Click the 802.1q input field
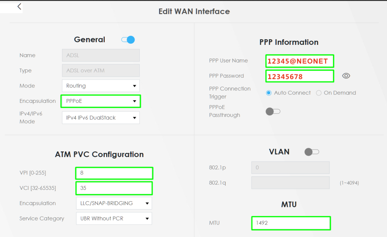Viewport: 387px width, 237px height. point(290,183)
